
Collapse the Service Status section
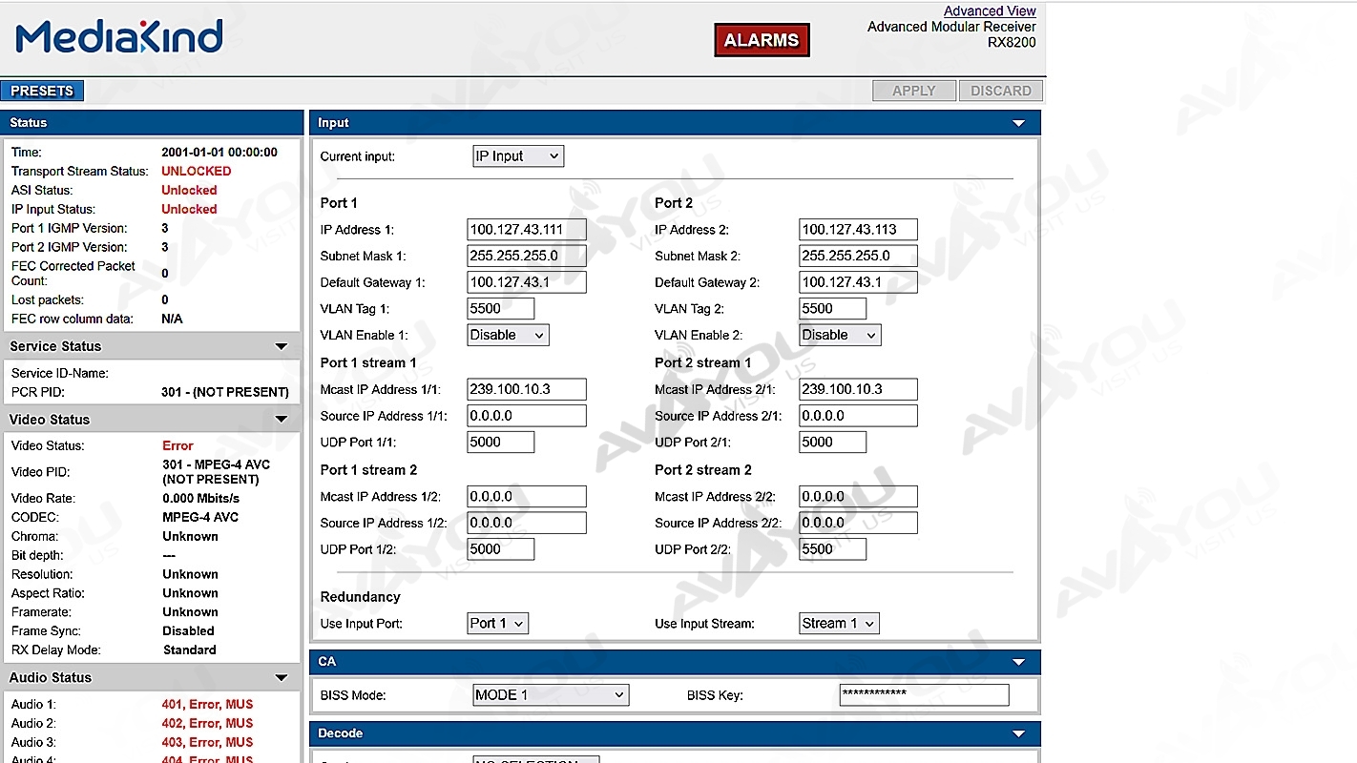tap(282, 347)
